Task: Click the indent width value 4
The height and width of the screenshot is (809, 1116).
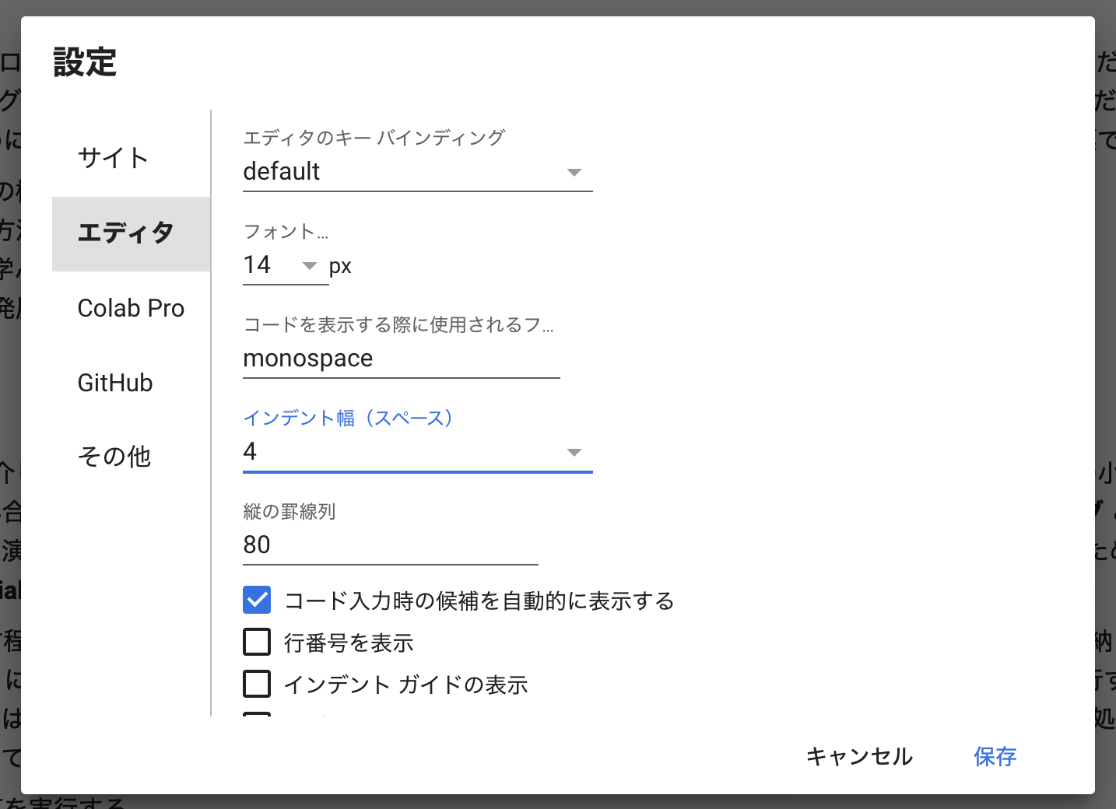Action: click(x=250, y=452)
